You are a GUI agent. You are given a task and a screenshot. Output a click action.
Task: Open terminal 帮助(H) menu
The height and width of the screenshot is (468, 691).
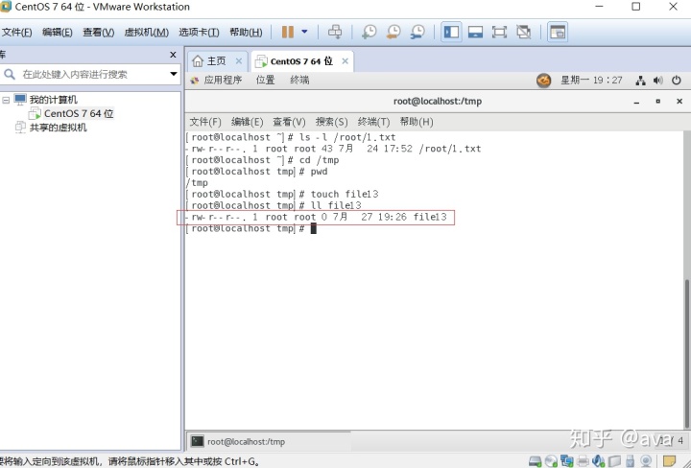(x=417, y=122)
